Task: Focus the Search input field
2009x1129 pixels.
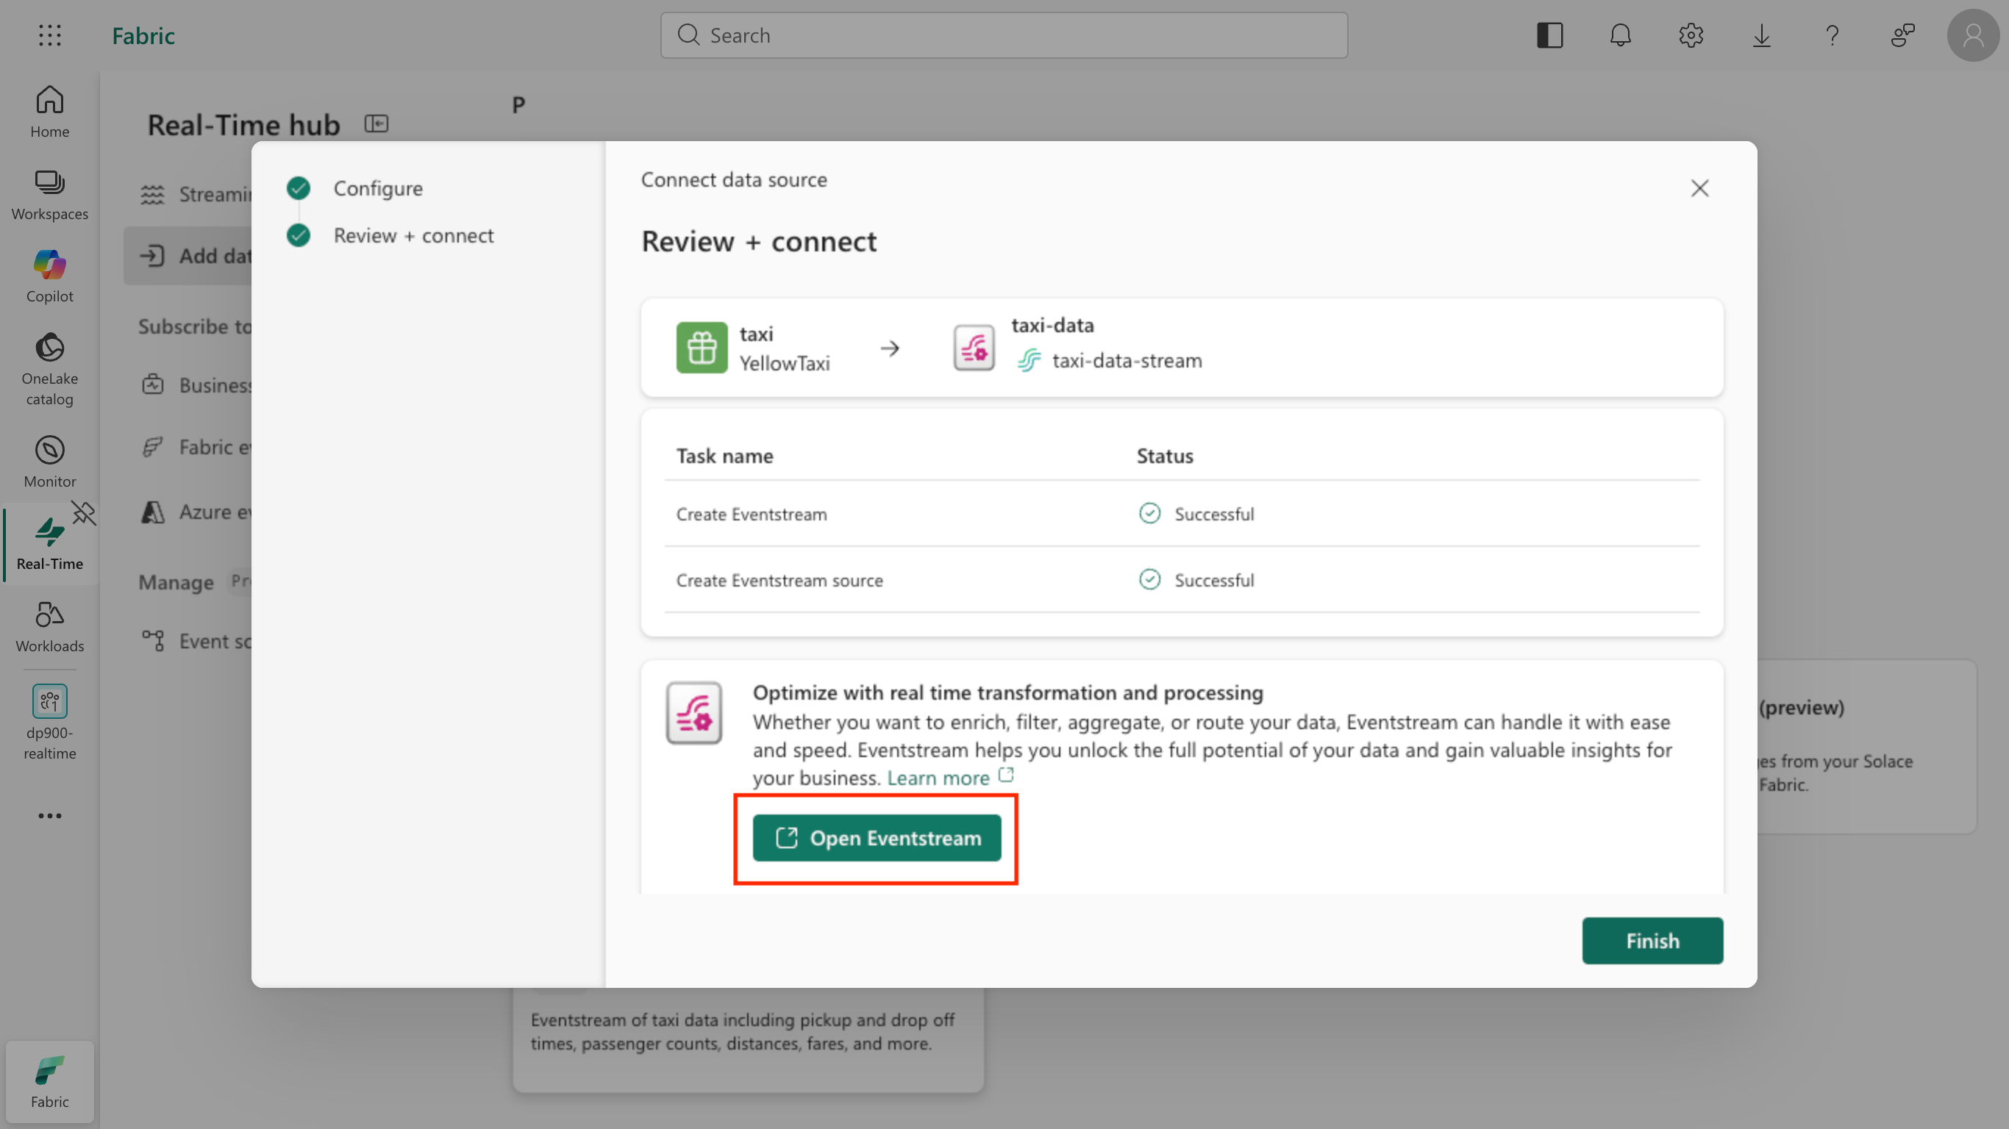Action: (x=1004, y=35)
